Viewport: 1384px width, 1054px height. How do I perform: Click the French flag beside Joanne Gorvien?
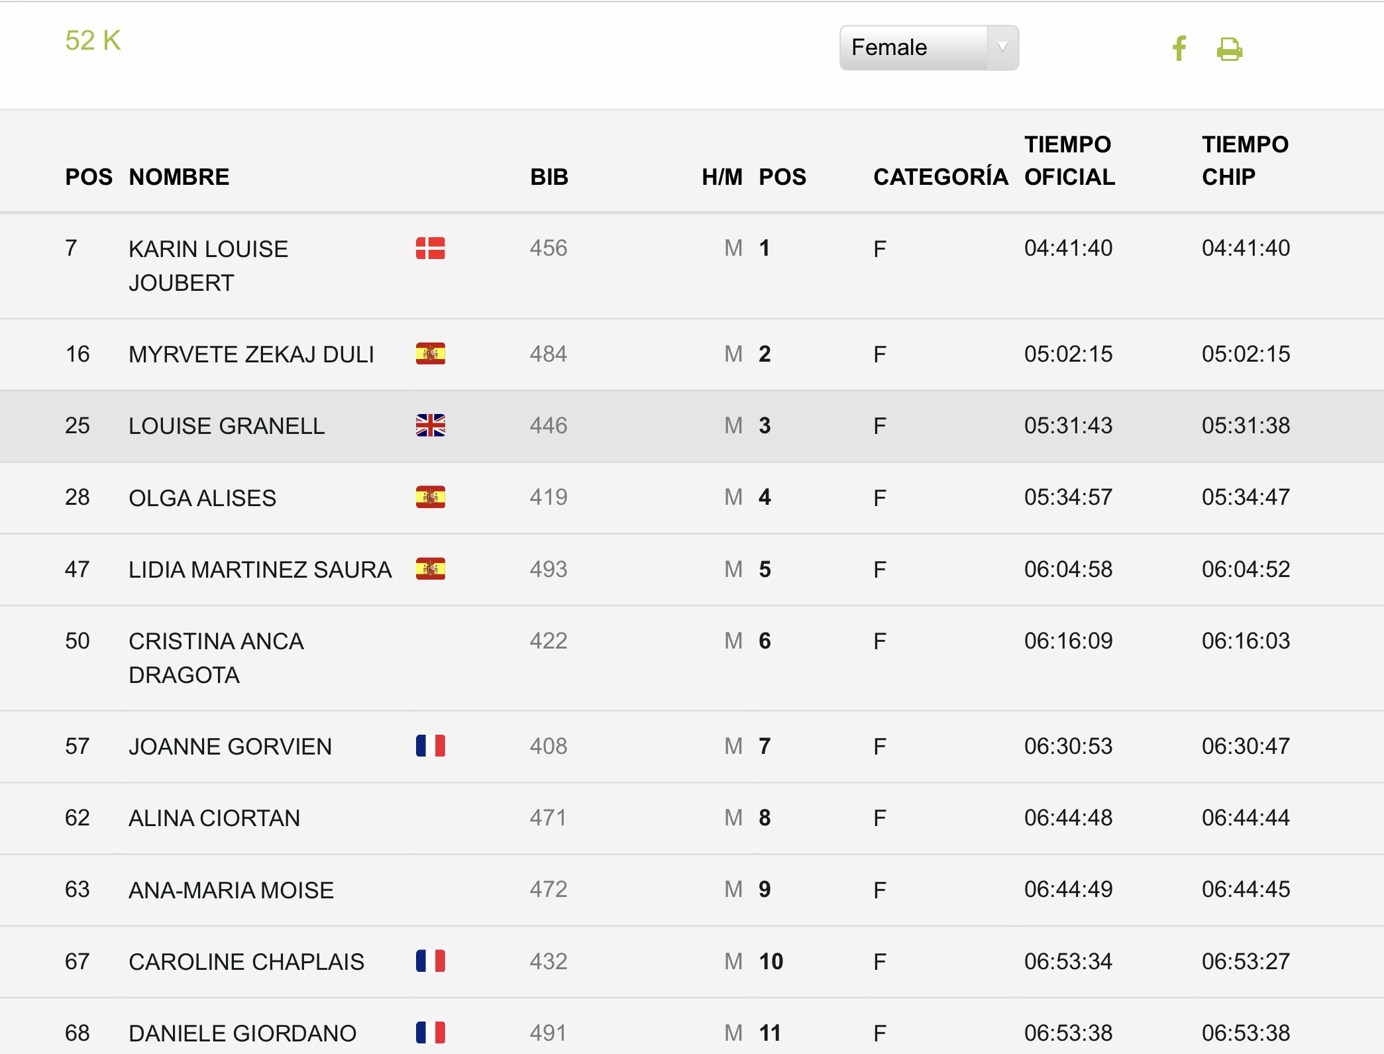(x=431, y=746)
